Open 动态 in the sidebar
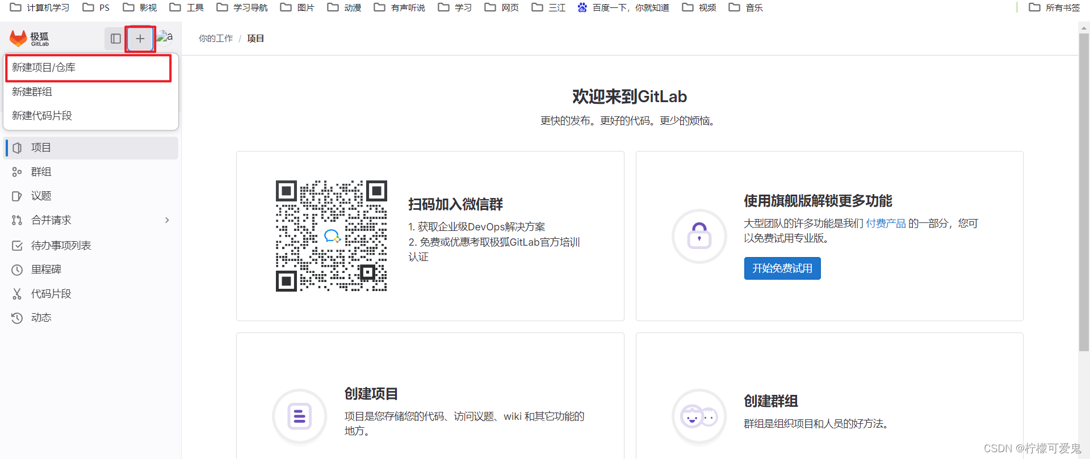Image resolution: width=1090 pixels, height=459 pixels. pos(91,318)
